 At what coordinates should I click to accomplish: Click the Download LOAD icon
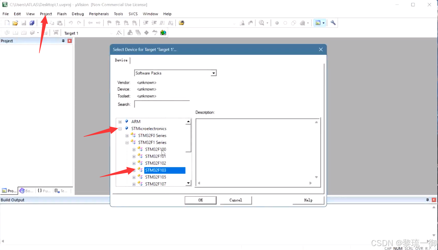(x=56, y=33)
